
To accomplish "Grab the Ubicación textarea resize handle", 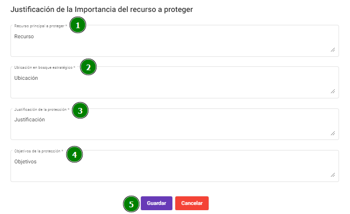I will (333, 91).
